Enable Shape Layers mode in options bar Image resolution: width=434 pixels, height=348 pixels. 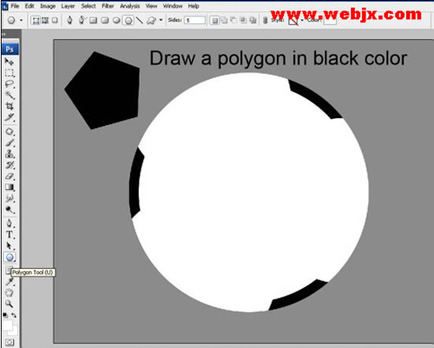[x=36, y=20]
